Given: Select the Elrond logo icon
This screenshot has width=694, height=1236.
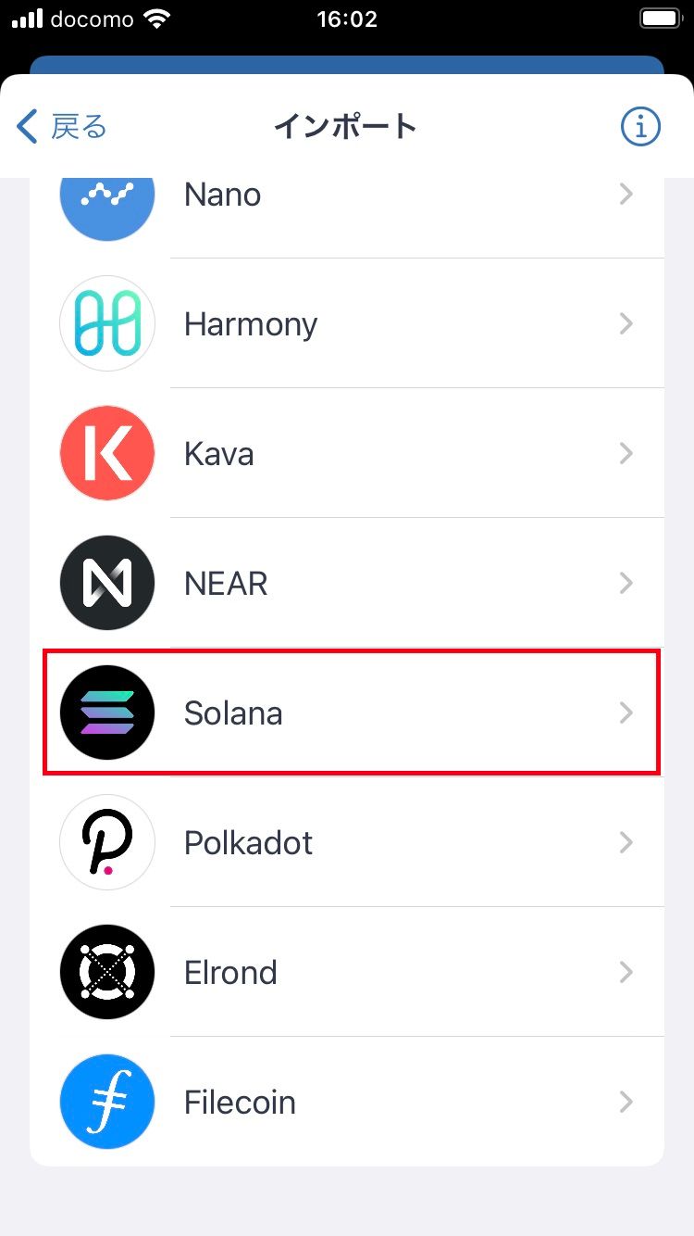Looking at the screenshot, I should click(106, 972).
